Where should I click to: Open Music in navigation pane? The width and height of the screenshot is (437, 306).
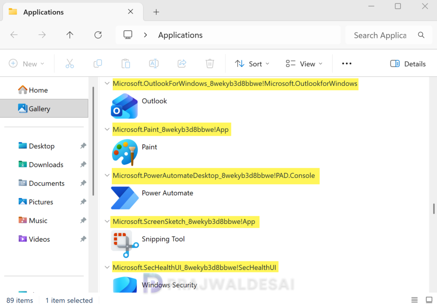coord(32,220)
